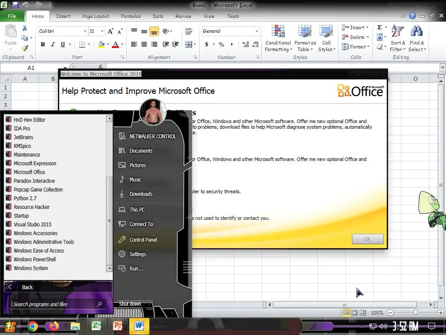
Task: Expand the Delete cells dropdown
Action: tap(368, 37)
